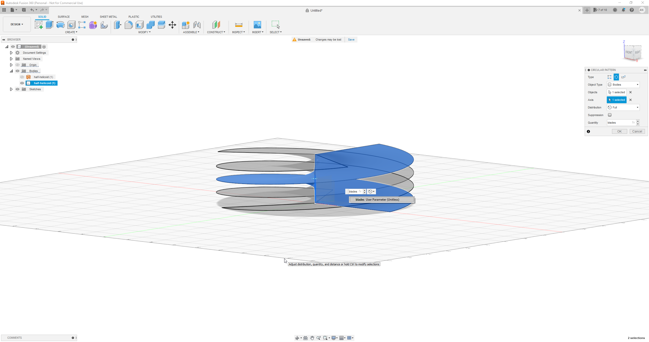Screen dimensions: 649x342
Task: Click the Save link in warning
Action: click(351, 40)
